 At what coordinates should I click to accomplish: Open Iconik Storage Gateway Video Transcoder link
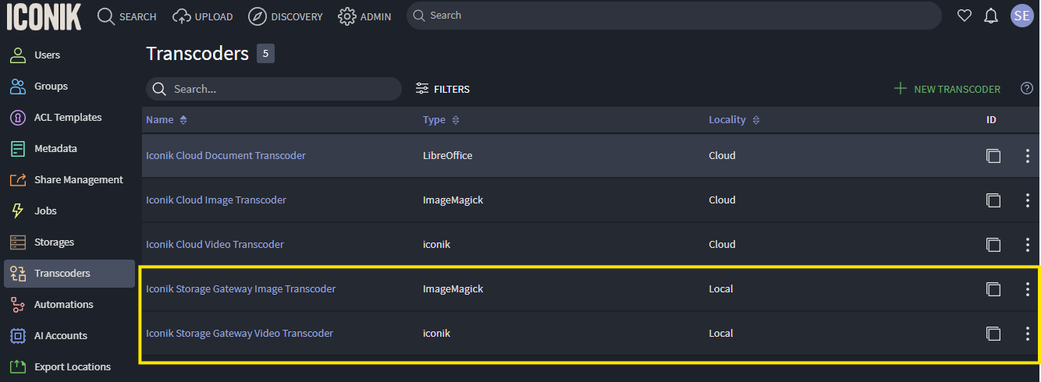240,333
